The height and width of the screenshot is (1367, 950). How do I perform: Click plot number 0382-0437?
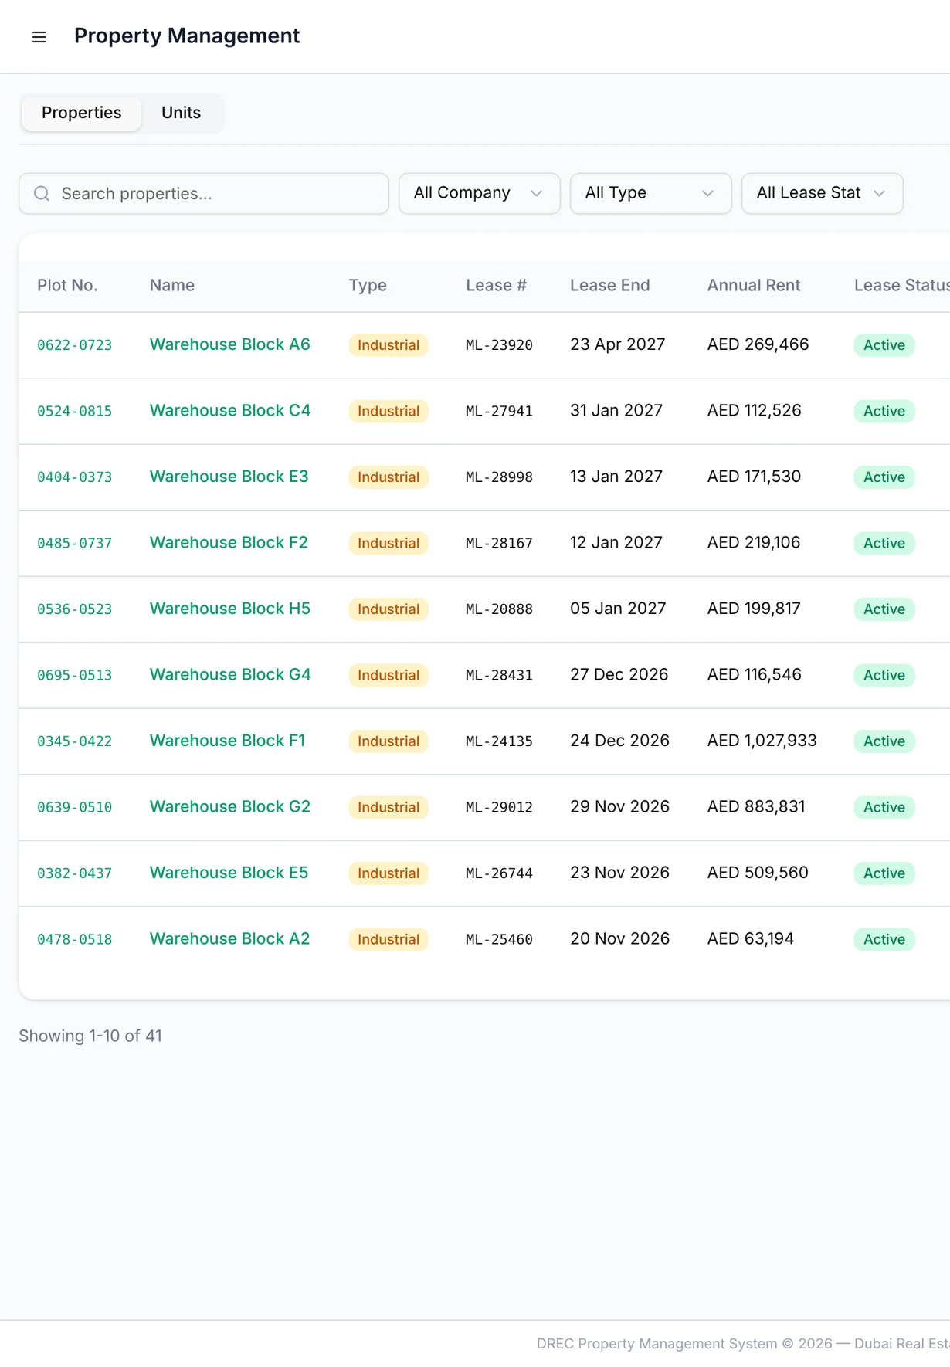coord(75,873)
